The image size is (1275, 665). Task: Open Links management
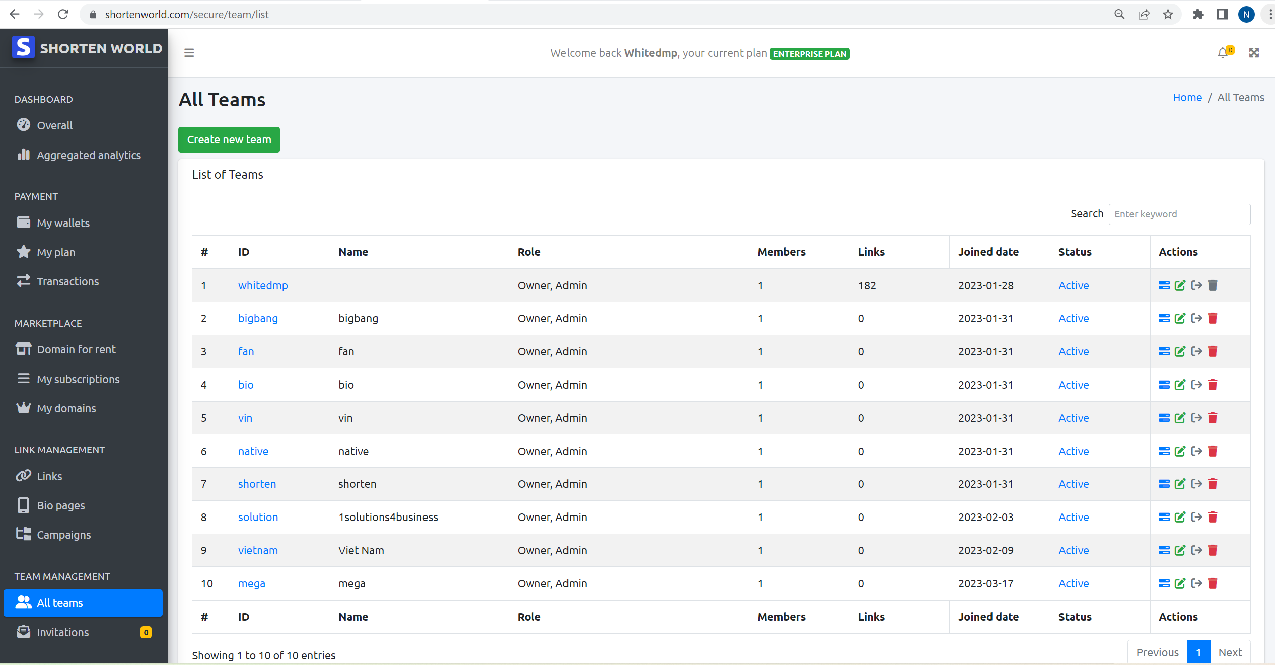point(83,476)
